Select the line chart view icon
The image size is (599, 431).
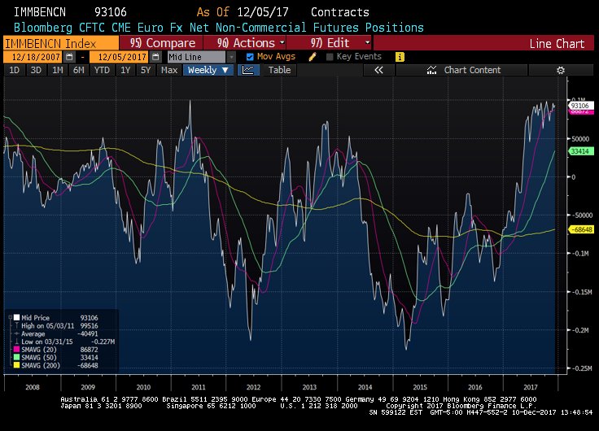pyautogui.click(x=248, y=70)
